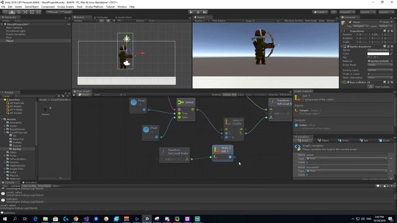Select the Scene variables tab

(344, 141)
